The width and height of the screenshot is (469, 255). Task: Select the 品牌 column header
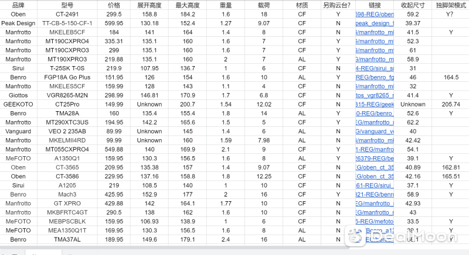[x=18, y=5]
